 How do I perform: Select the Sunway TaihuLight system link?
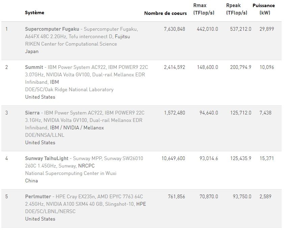point(47,158)
